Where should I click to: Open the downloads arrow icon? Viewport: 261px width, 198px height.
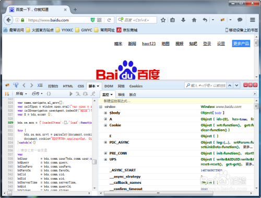(x=183, y=20)
